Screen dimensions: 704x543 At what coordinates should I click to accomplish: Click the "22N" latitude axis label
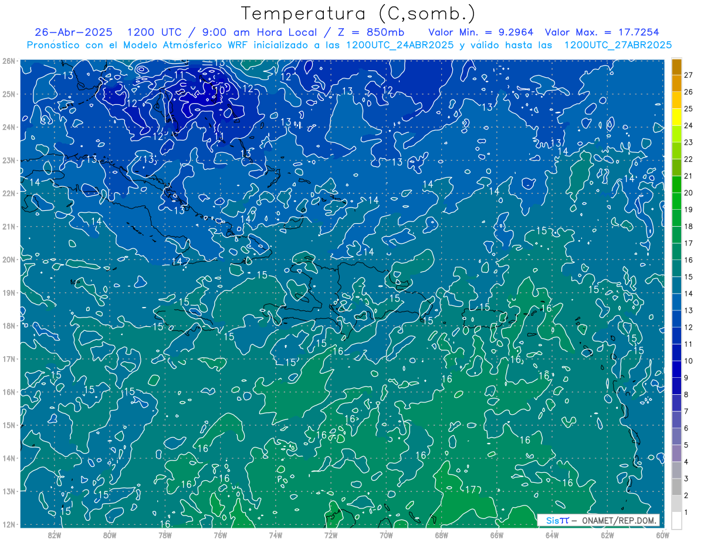[8, 193]
